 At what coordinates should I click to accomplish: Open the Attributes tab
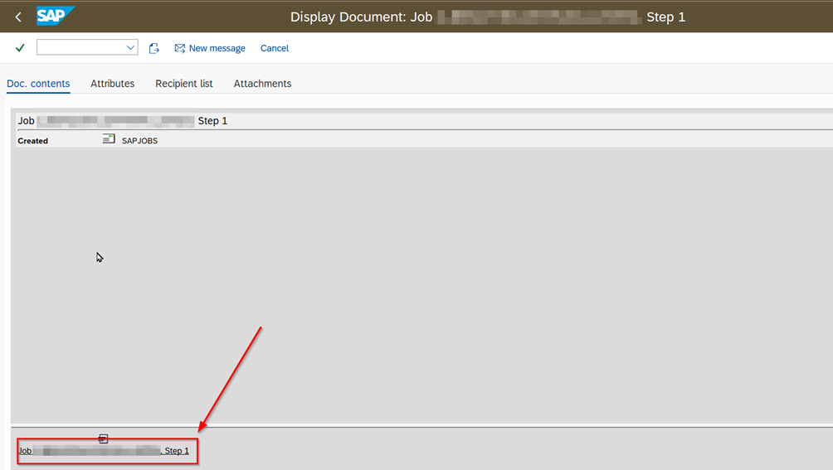112,84
